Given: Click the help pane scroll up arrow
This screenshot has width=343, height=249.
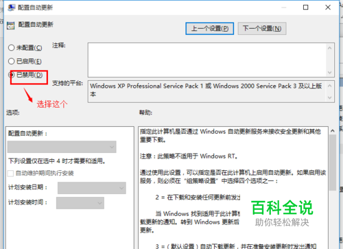Looking at the screenshot, I should pyautogui.click(x=333, y=131).
